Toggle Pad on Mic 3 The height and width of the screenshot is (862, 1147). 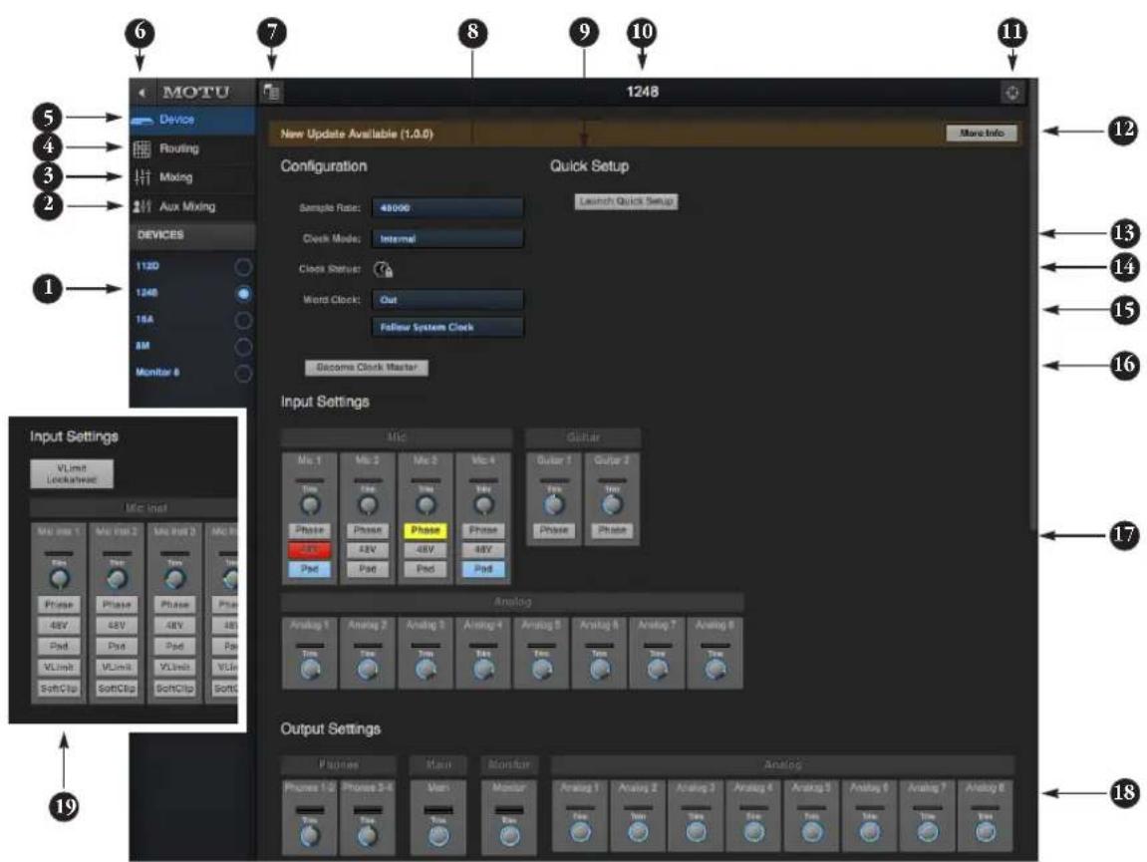(x=425, y=569)
